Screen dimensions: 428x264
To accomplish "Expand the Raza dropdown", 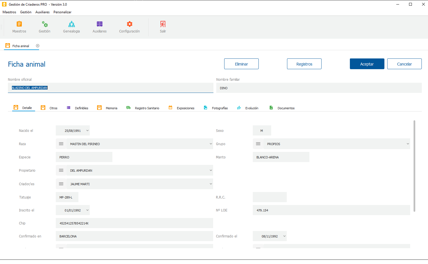I will (211, 144).
